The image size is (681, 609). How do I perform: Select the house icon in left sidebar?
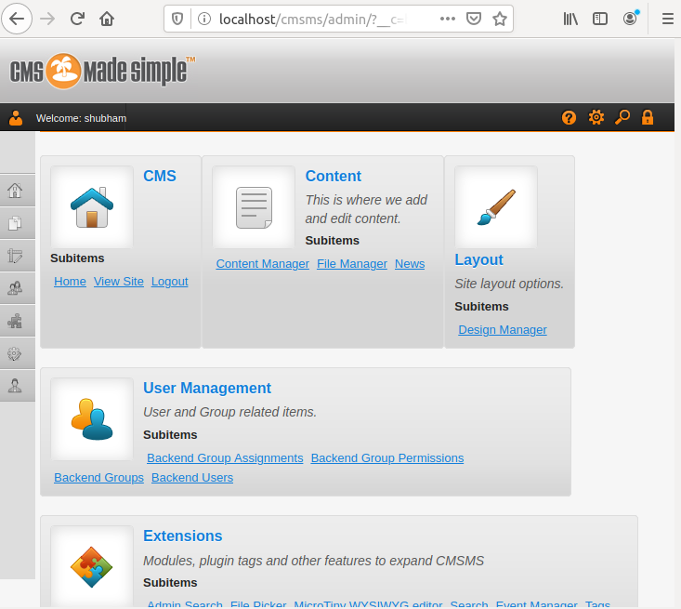15,191
